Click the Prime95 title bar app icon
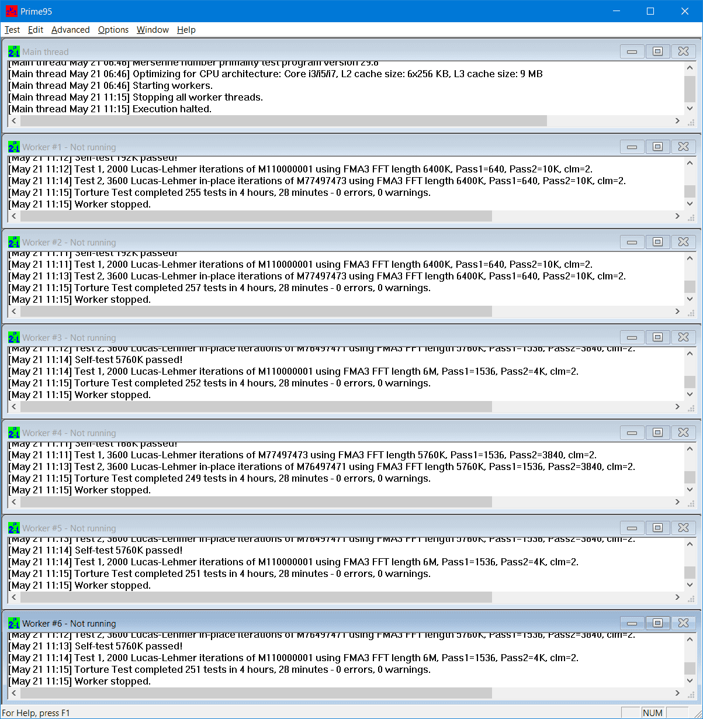Screen dimensions: 703x719 coord(12,11)
